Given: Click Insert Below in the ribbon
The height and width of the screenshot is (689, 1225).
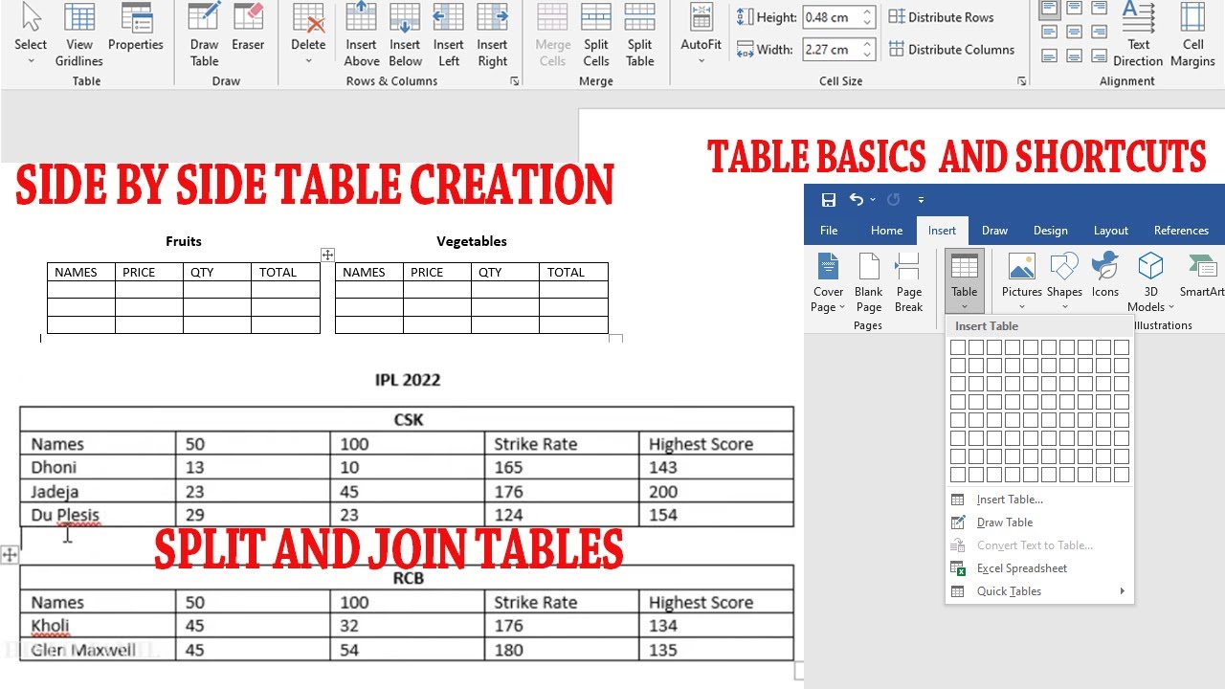Looking at the screenshot, I should [405, 34].
